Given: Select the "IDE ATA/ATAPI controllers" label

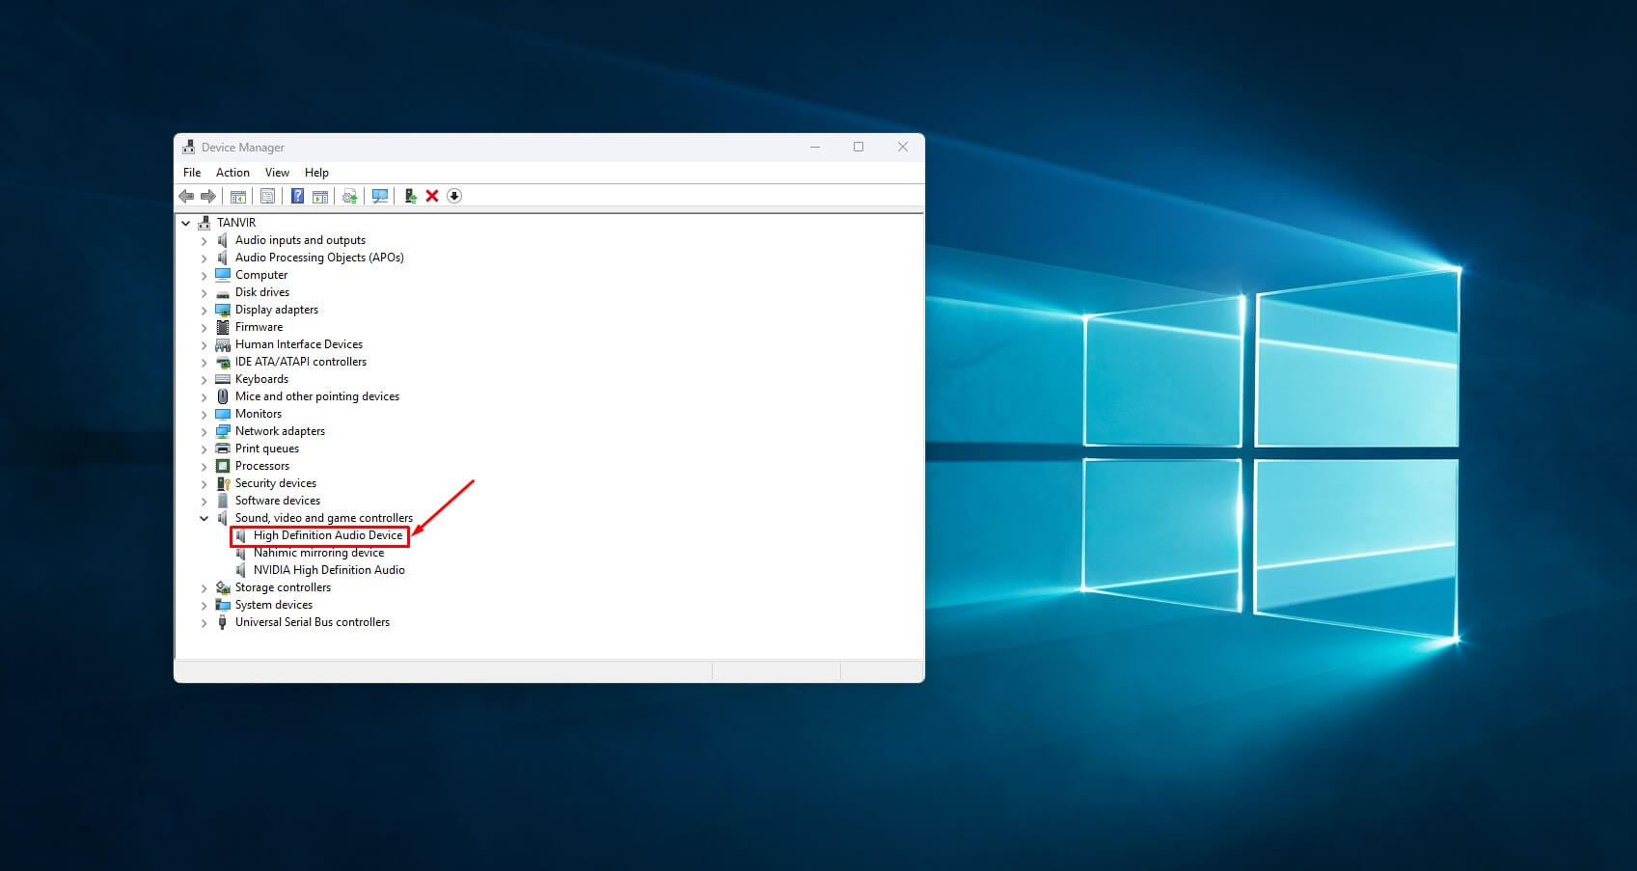Looking at the screenshot, I should (301, 362).
